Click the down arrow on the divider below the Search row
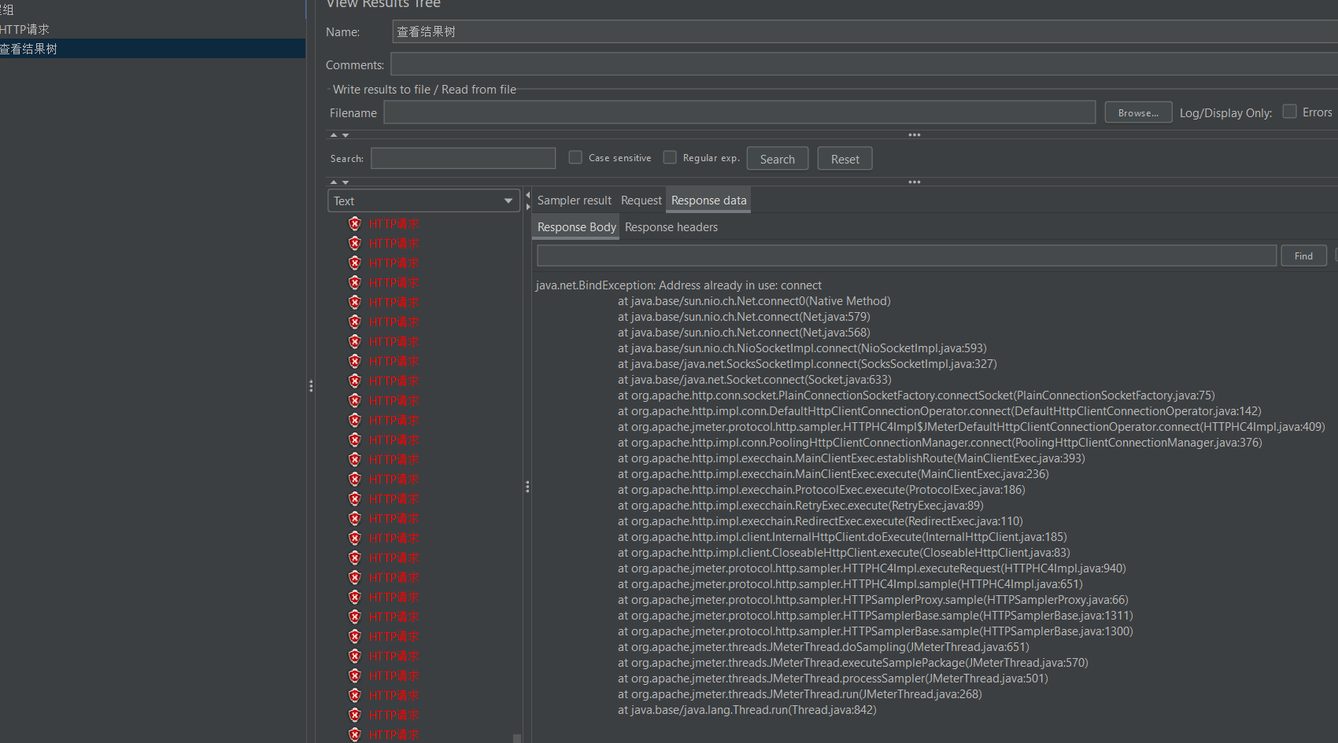 [346, 182]
